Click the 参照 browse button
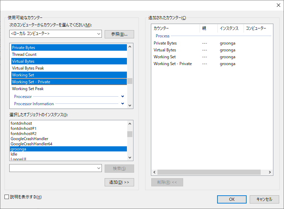 [x=119, y=34]
